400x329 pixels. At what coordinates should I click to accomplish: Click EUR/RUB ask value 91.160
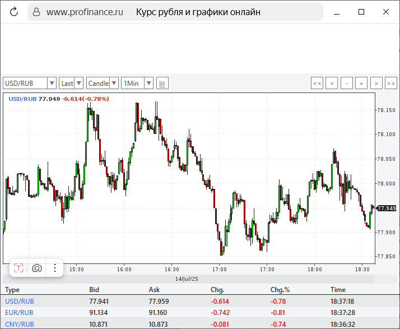tap(158, 312)
